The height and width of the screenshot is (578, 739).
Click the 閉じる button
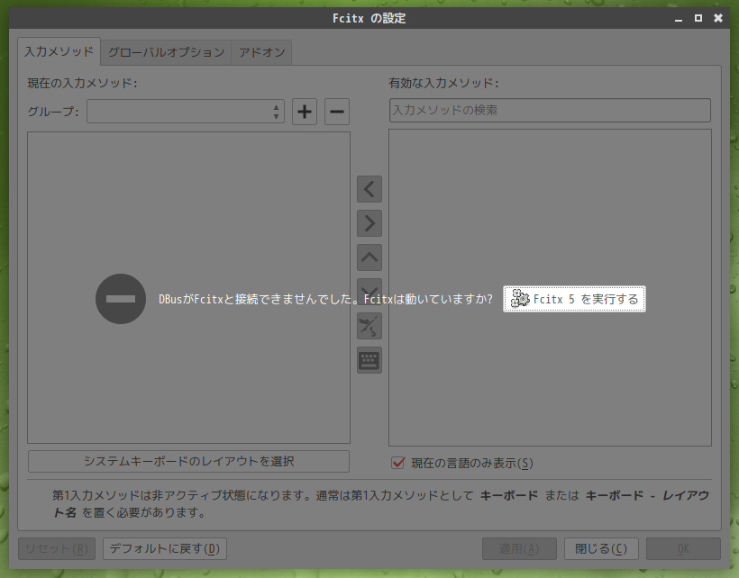(x=601, y=549)
